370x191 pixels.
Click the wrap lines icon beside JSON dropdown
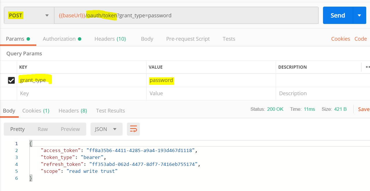(x=133, y=129)
